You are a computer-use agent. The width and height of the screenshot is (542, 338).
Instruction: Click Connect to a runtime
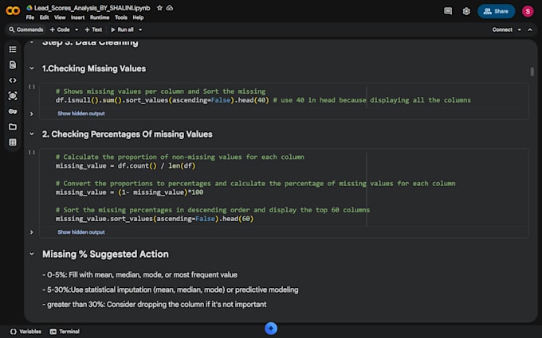(x=502, y=29)
